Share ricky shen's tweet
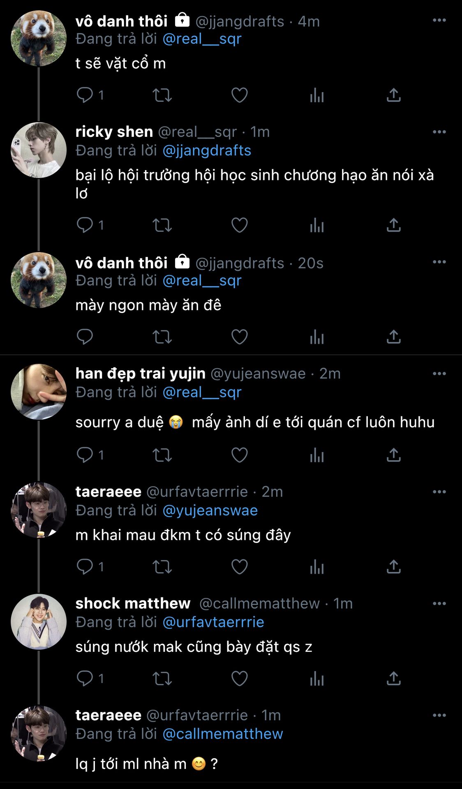 point(393,225)
